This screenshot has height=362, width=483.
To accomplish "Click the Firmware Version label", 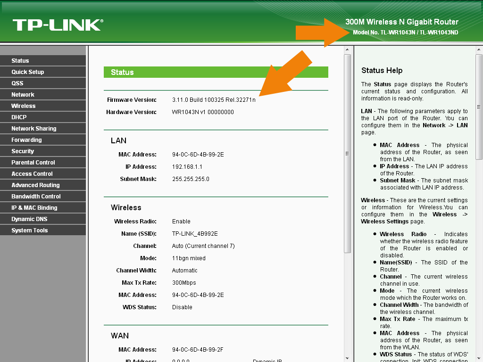I will pos(132,100).
